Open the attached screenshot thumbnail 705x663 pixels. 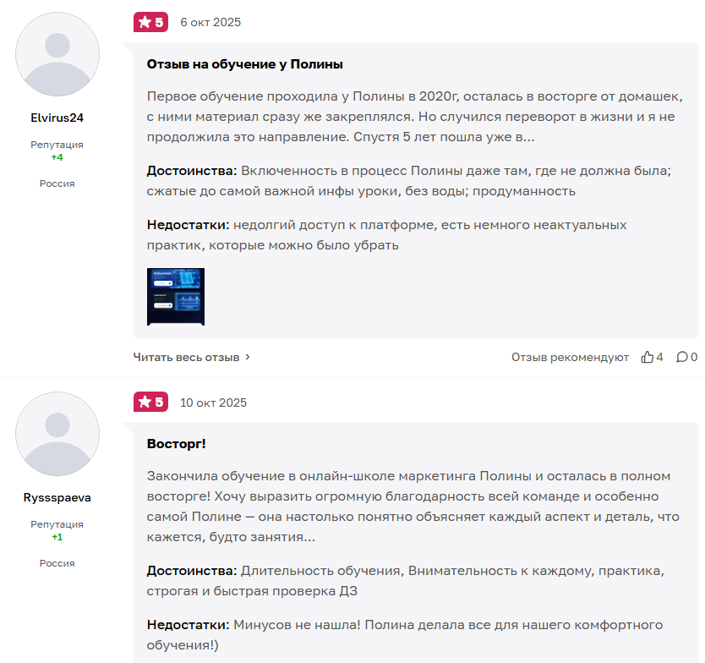pyautogui.click(x=175, y=296)
